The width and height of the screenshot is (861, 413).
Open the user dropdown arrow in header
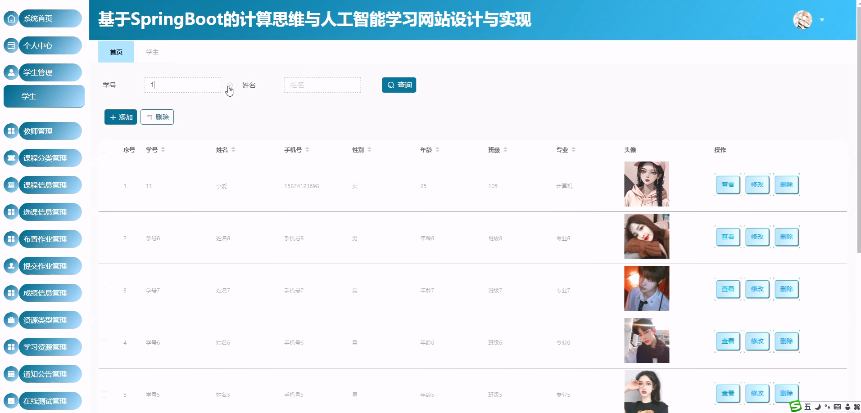tap(822, 20)
